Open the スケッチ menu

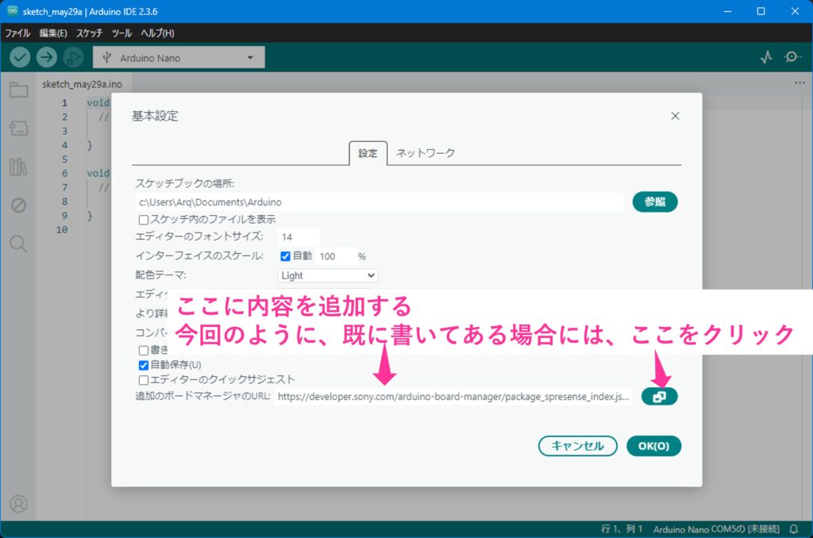coord(90,33)
